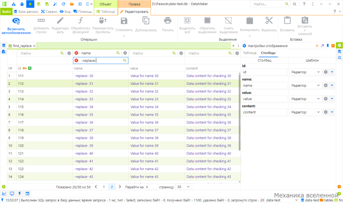
Task: Add a new tab with green plus
Action: coord(233,46)
